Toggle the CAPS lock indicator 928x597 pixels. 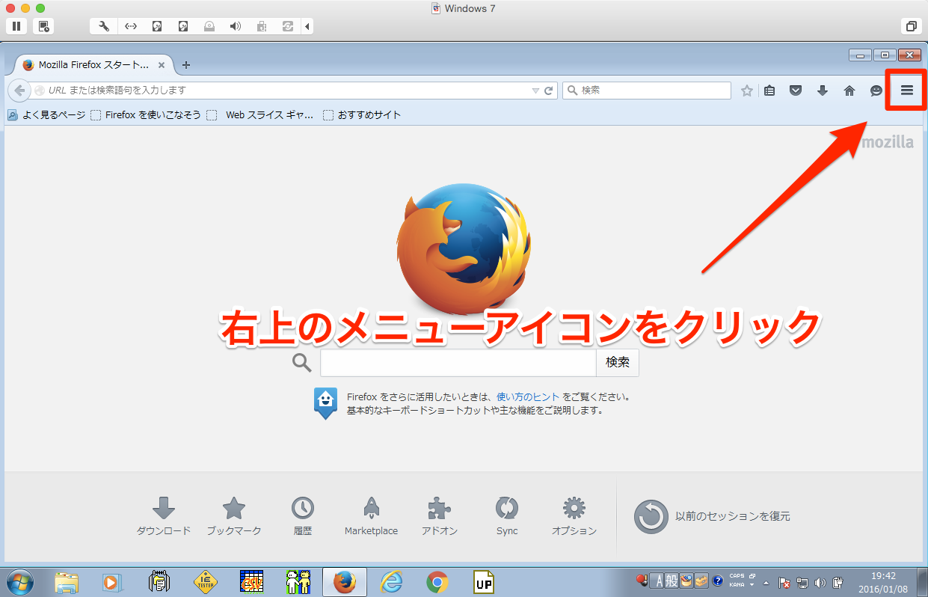coord(737,577)
